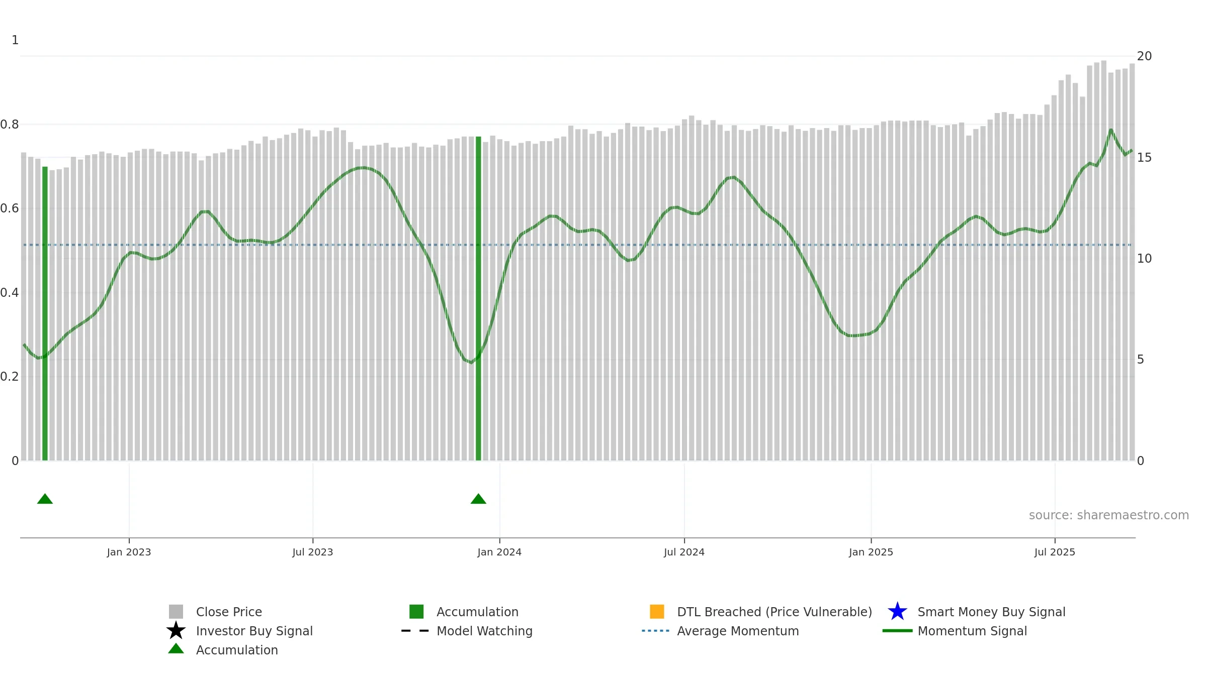Image resolution: width=1207 pixels, height=678 pixels.
Task: Click the dotted Average Momentum legend line
Action: point(656,631)
